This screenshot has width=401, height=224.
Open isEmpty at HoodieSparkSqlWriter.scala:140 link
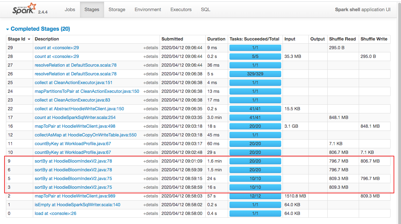77,204
